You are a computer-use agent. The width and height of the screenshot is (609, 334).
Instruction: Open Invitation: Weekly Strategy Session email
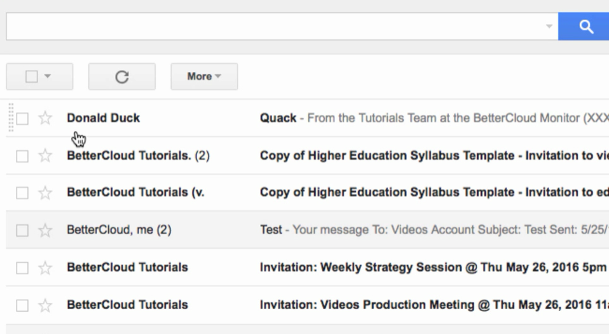[434, 267]
